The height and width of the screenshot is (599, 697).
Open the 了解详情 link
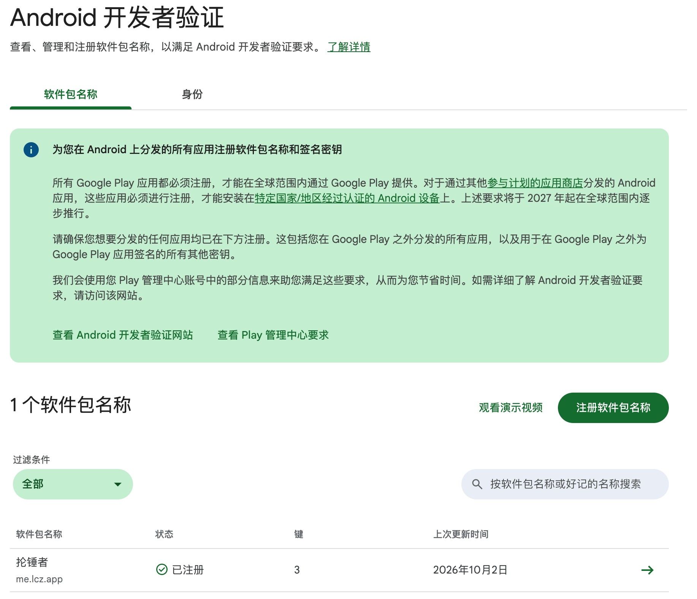pos(349,47)
